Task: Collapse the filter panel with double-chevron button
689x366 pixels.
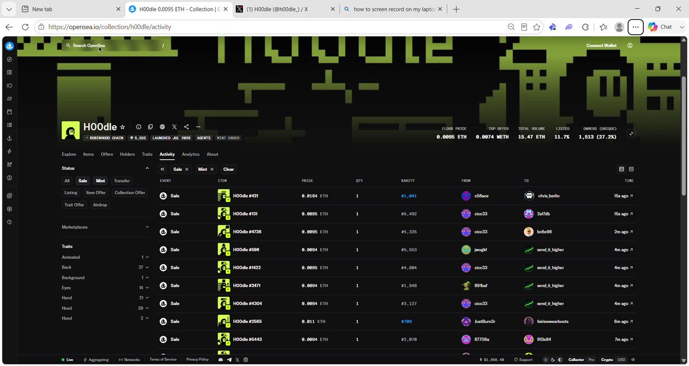Action: tap(163, 169)
